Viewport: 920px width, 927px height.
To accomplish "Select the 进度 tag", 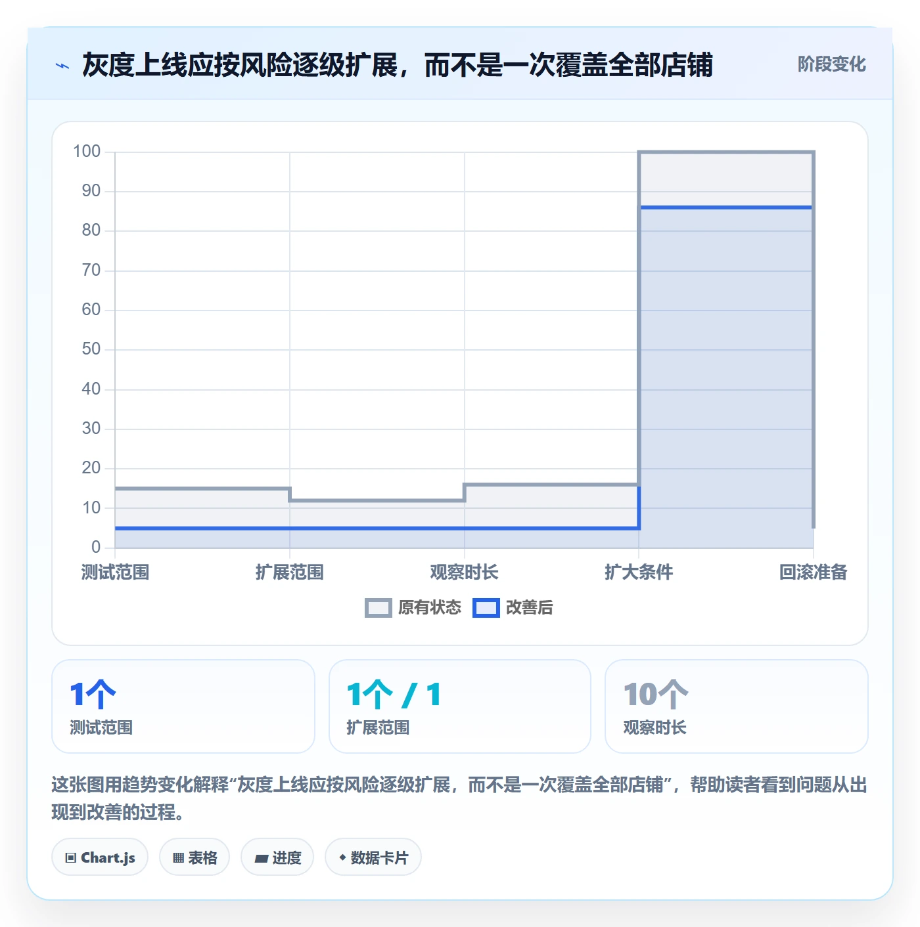I will coord(277,857).
